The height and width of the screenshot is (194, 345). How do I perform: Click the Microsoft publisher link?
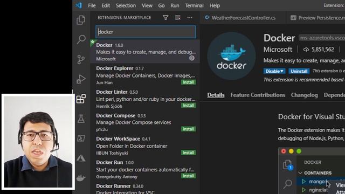(278, 50)
